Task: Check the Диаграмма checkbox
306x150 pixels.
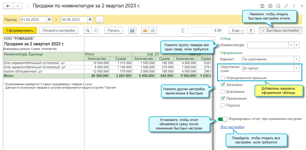Action: pyautogui.click(x=223, y=92)
